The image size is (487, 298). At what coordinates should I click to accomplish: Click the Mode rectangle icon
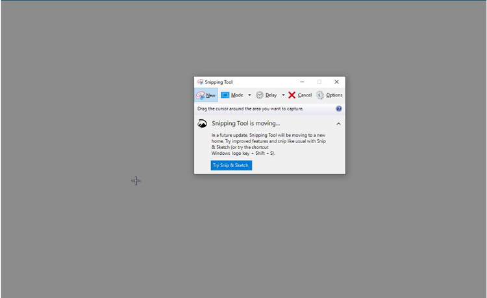[x=225, y=95]
